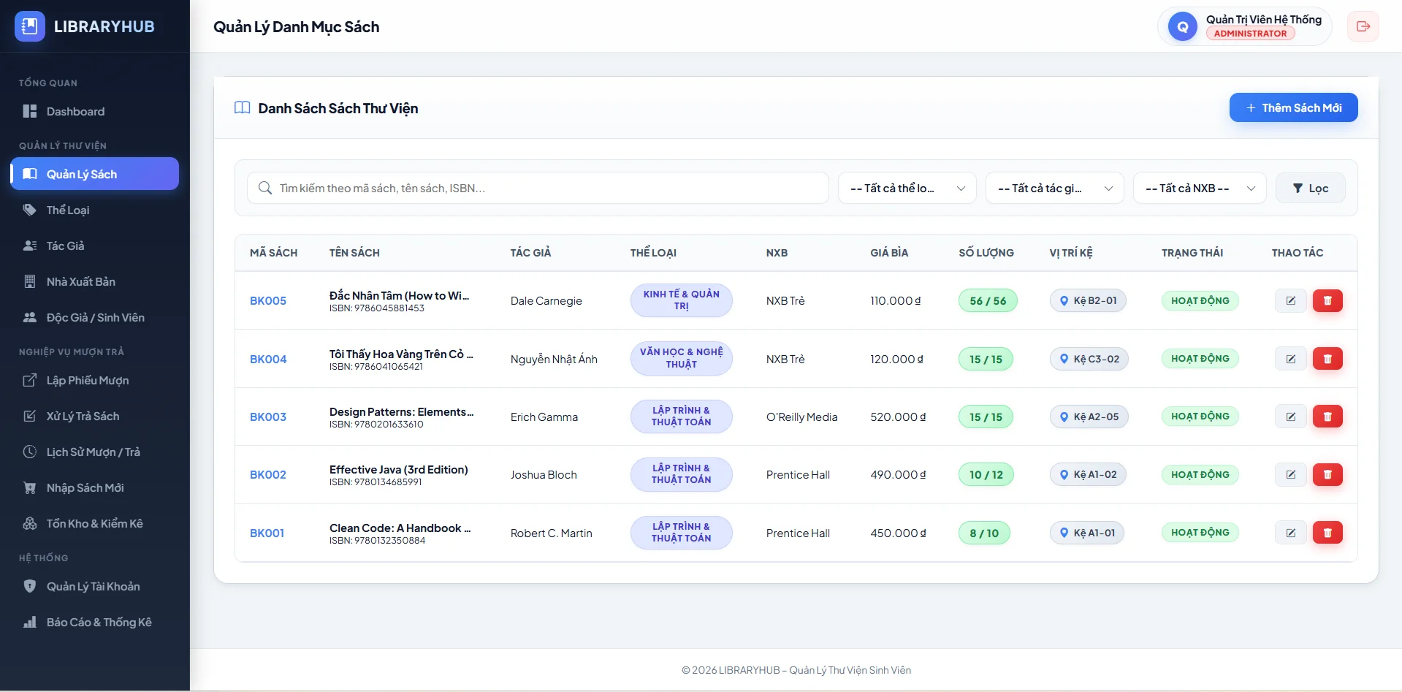Open the Tất cả thể loại dropdown
The image size is (1402, 692).
(x=907, y=188)
